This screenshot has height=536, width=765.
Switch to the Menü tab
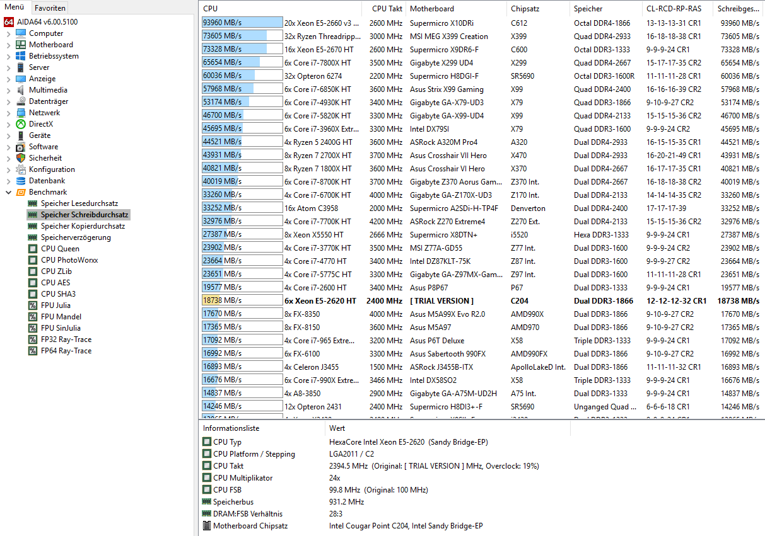(15, 8)
